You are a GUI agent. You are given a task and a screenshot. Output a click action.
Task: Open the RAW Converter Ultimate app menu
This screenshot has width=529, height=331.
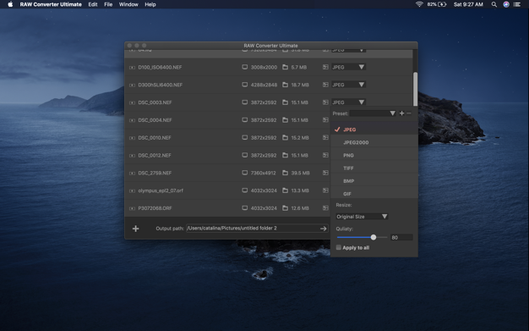pyautogui.click(x=51, y=4)
